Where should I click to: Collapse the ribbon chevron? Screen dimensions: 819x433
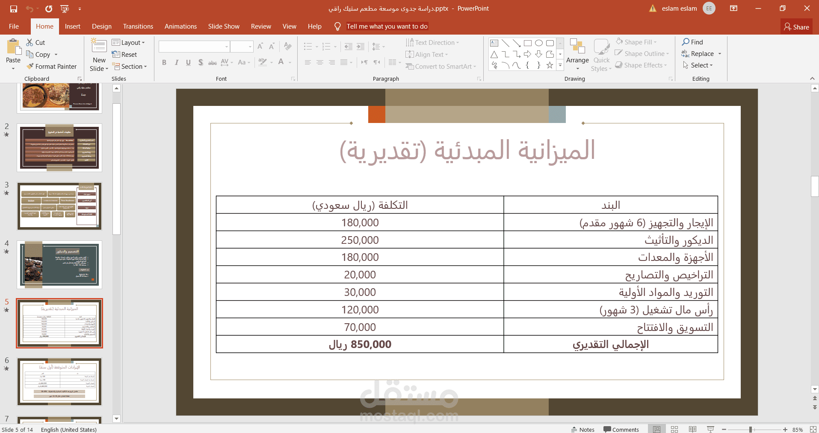(812, 79)
